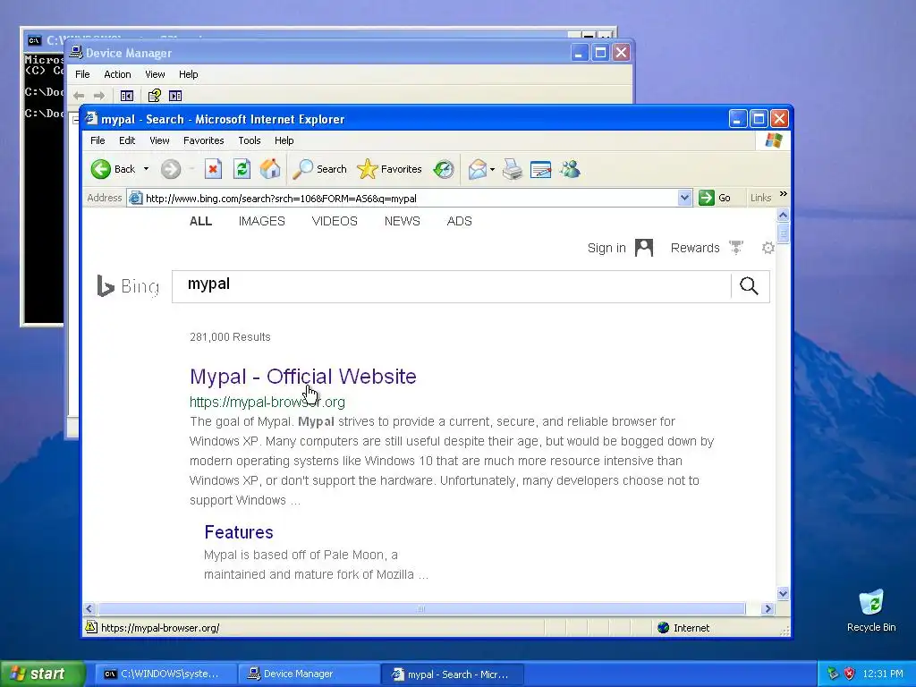Open the Favorites star panel
The height and width of the screenshot is (687, 916).
(x=389, y=169)
